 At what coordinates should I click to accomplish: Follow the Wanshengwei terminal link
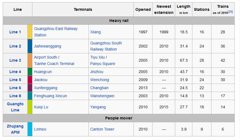(x=102, y=96)
